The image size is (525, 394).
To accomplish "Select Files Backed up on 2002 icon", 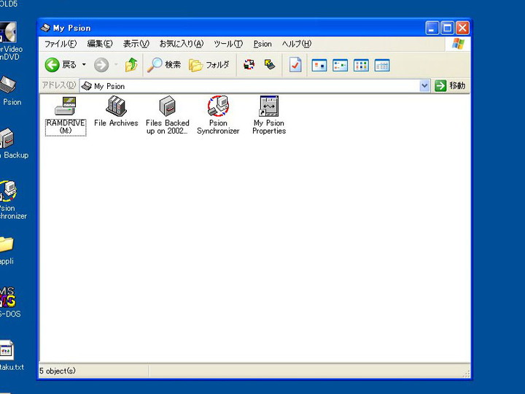I will [168, 115].
